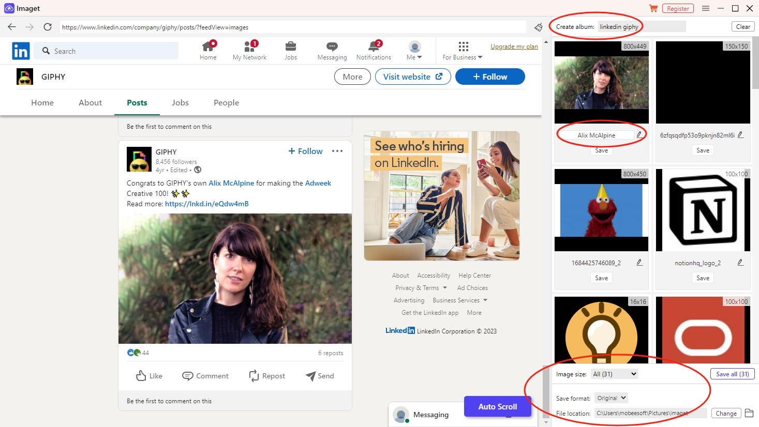Follow GIPHY with the blue Follow button

(x=490, y=77)
